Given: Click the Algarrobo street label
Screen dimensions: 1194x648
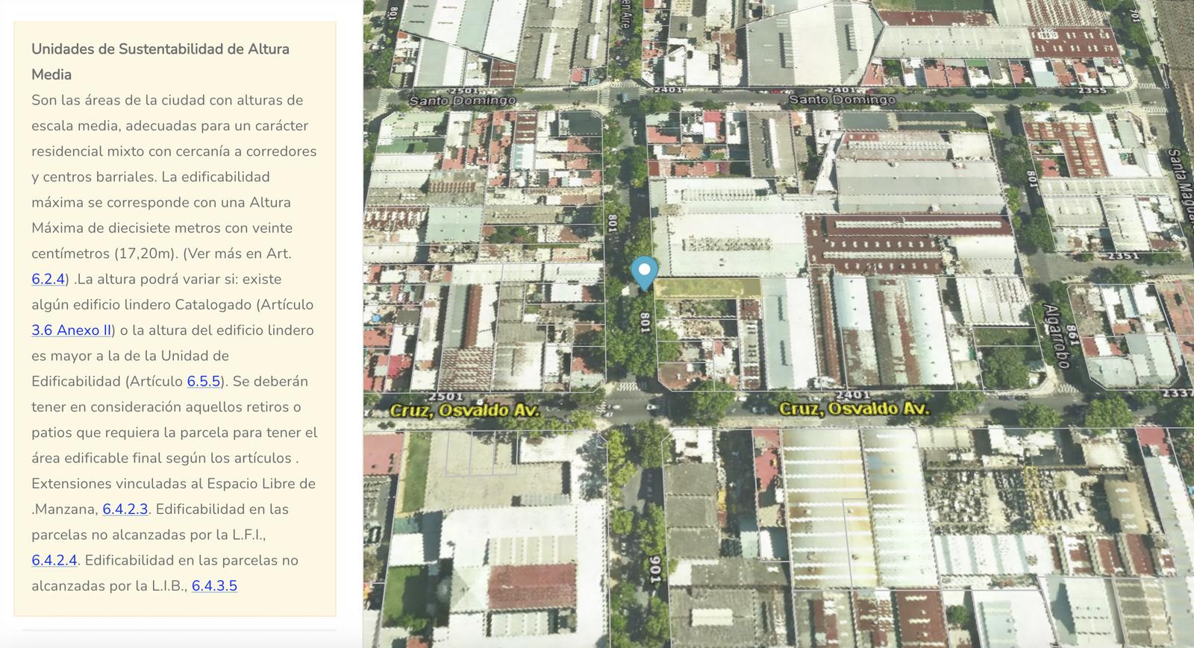Looking at the screenshot, I should point(1057,336).
